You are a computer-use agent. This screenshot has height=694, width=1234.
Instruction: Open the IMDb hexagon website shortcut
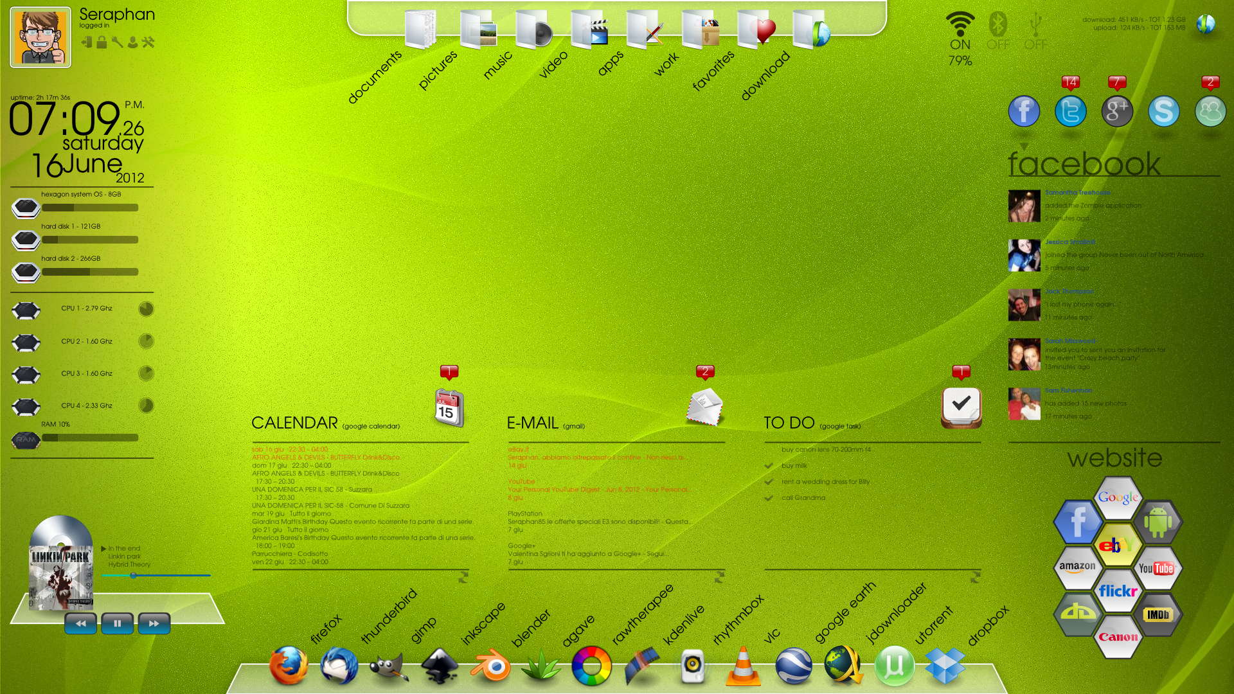(x=1158, y=614)
